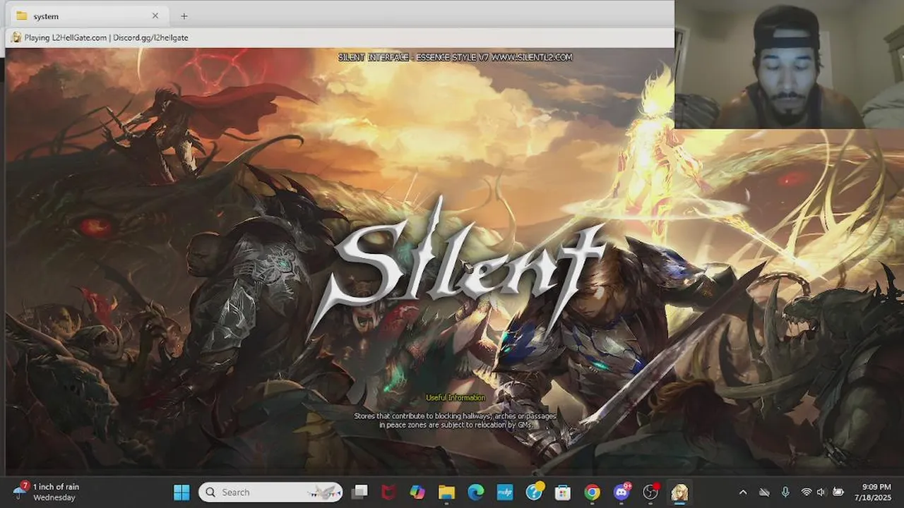The width and height of the screenshot is (904, 508).
Task: Open File Explorer from the taskbar
Action: [x=446, y=492]
